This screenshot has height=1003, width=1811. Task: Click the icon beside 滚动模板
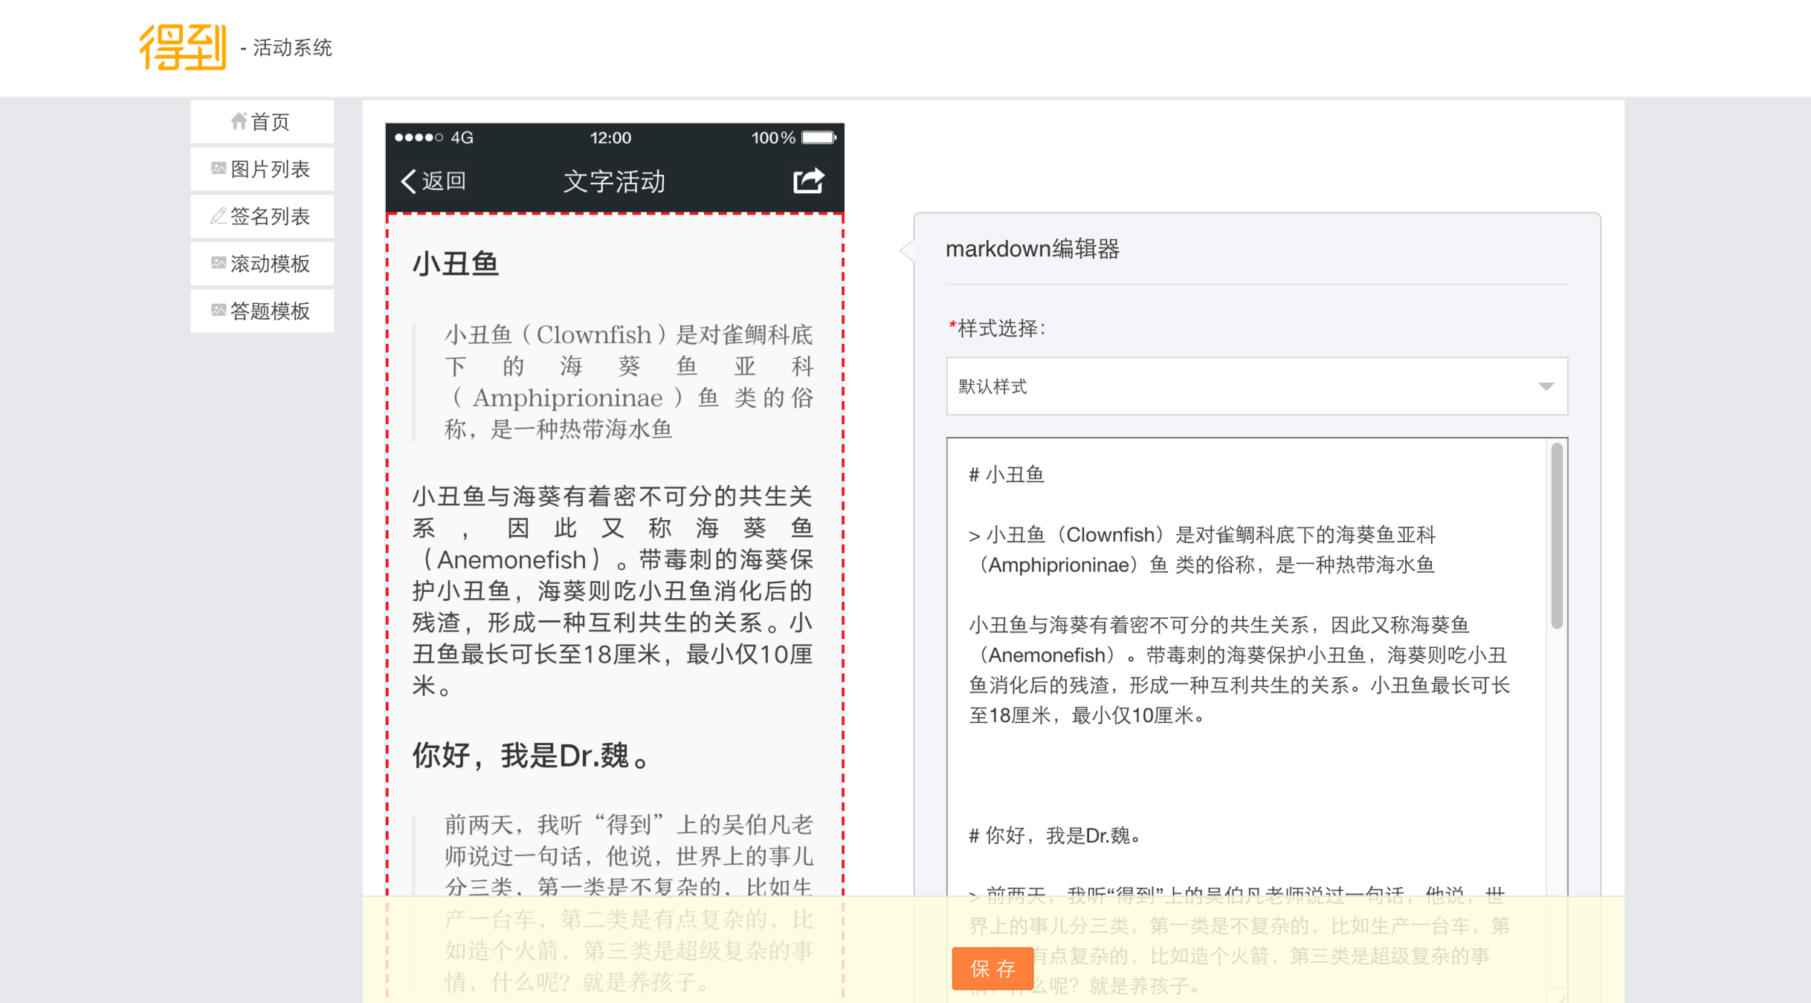(x=219, y=263)
